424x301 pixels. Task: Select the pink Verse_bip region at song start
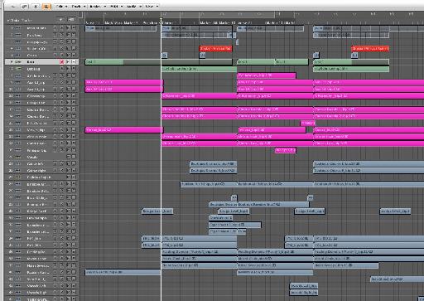point(124,129)
